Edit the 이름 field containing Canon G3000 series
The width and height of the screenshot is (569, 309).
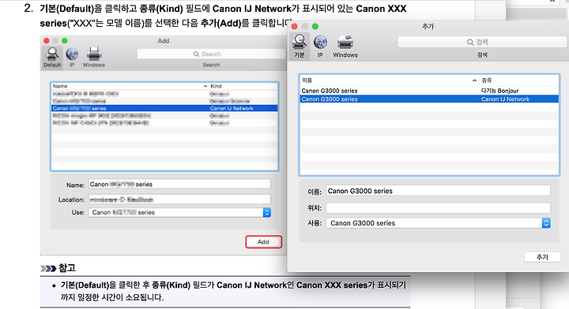438,191
